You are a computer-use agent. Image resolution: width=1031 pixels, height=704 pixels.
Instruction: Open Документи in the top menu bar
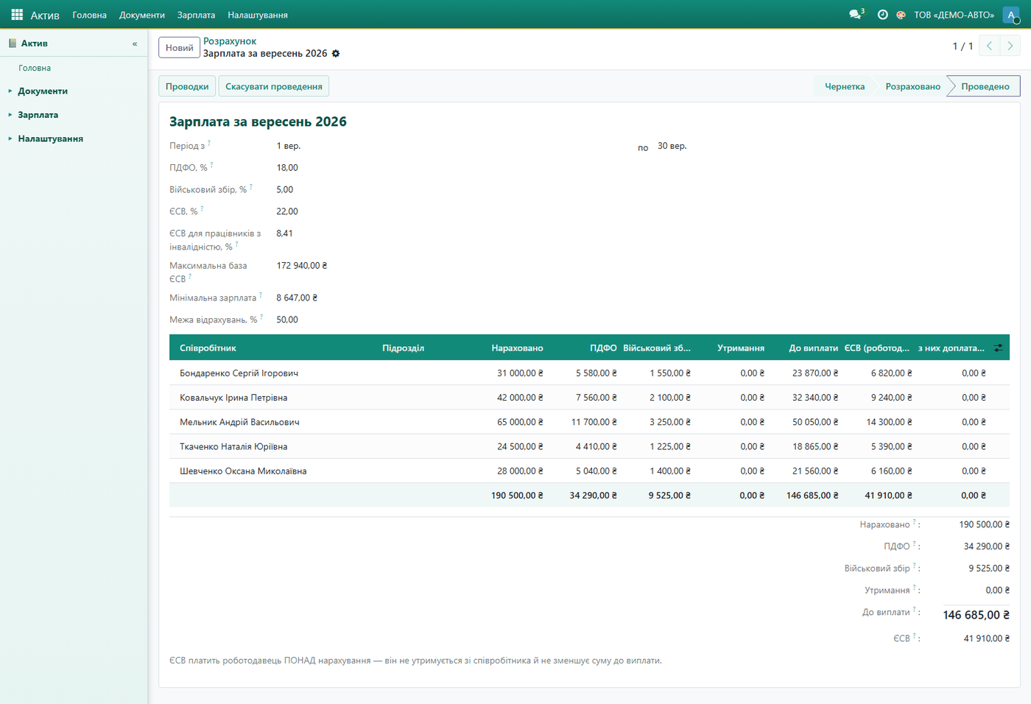pyautogui.click(x=142, y=15)
